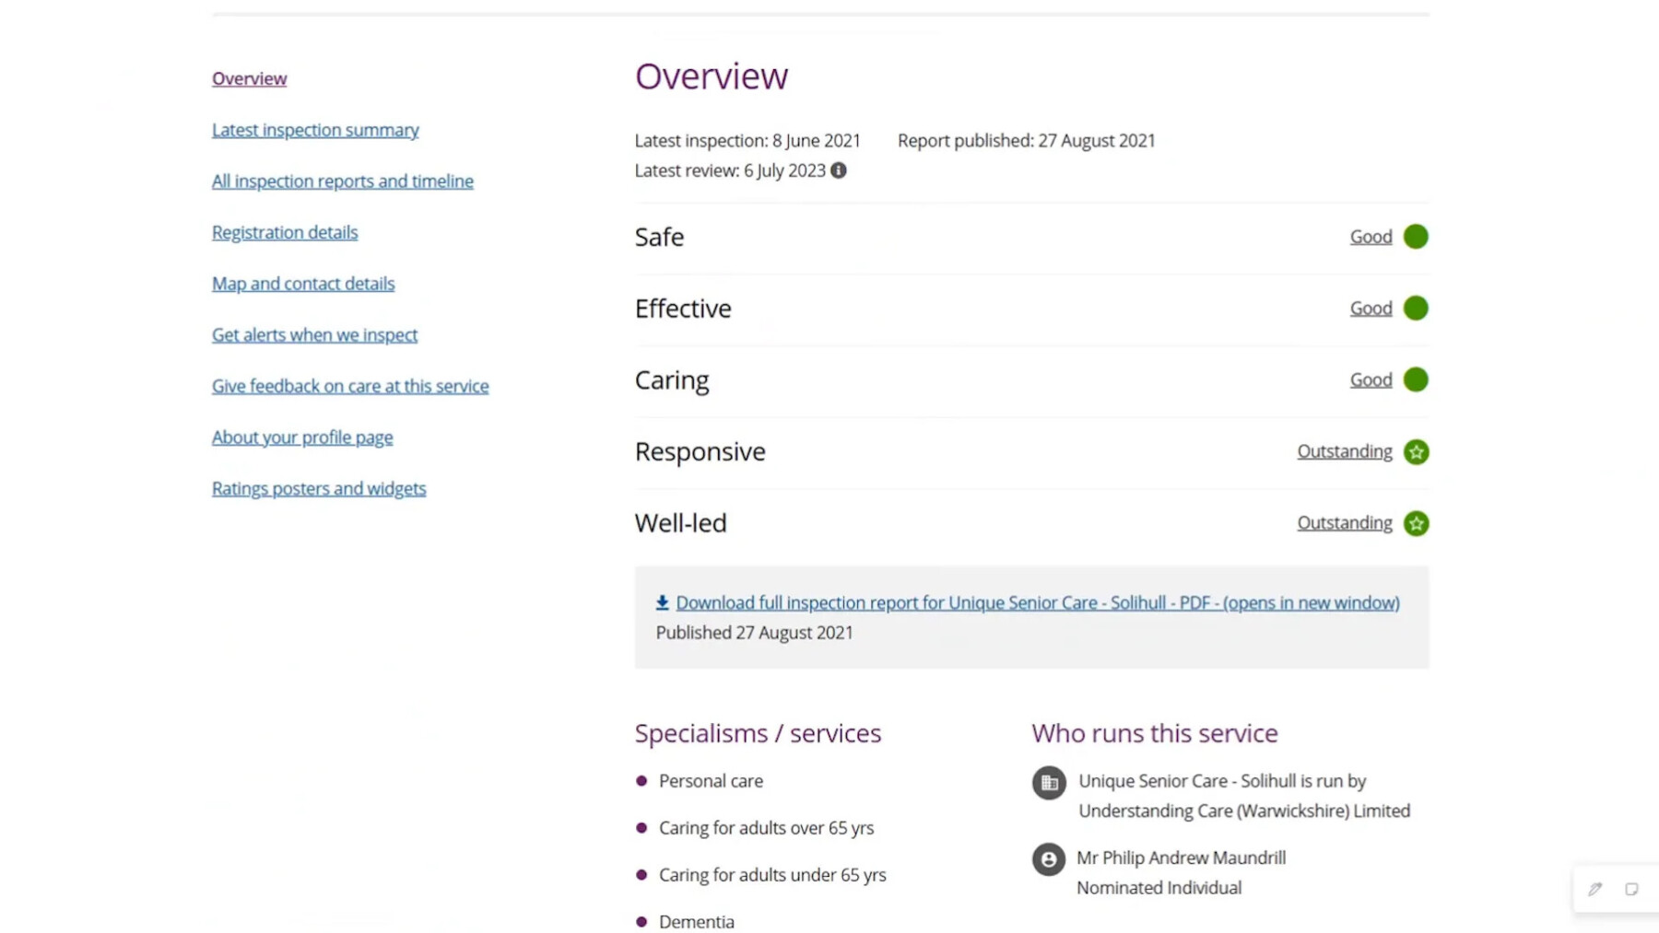Click the green circle icon for Caring rating

1416,379
